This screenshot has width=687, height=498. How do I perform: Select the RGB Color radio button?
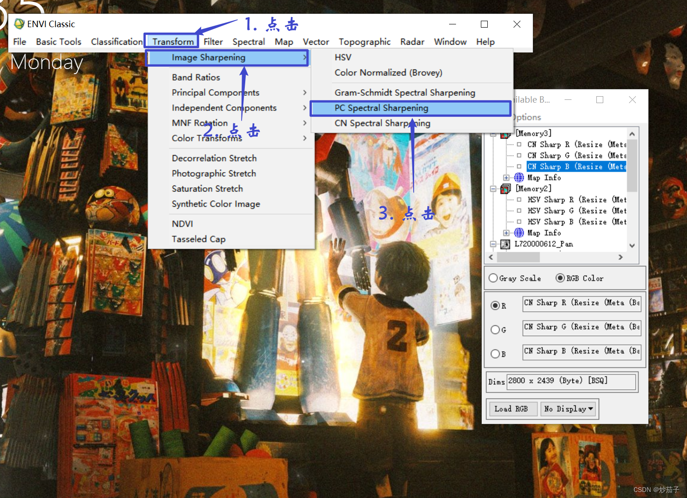[x=560, y=278]
